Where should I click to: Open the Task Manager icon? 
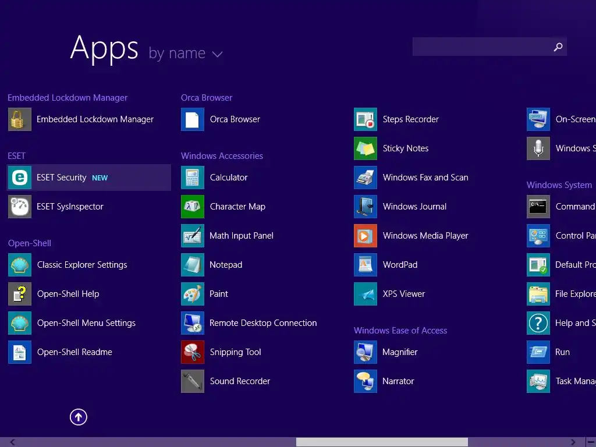538,381
